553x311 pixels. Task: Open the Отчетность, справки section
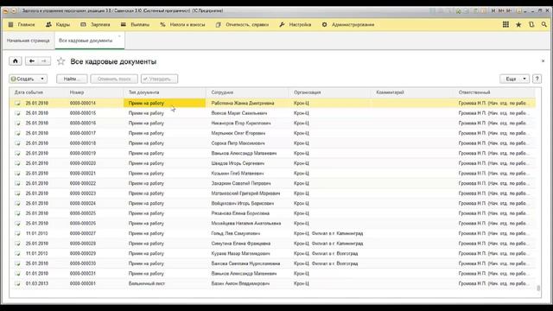coord(243,25)
